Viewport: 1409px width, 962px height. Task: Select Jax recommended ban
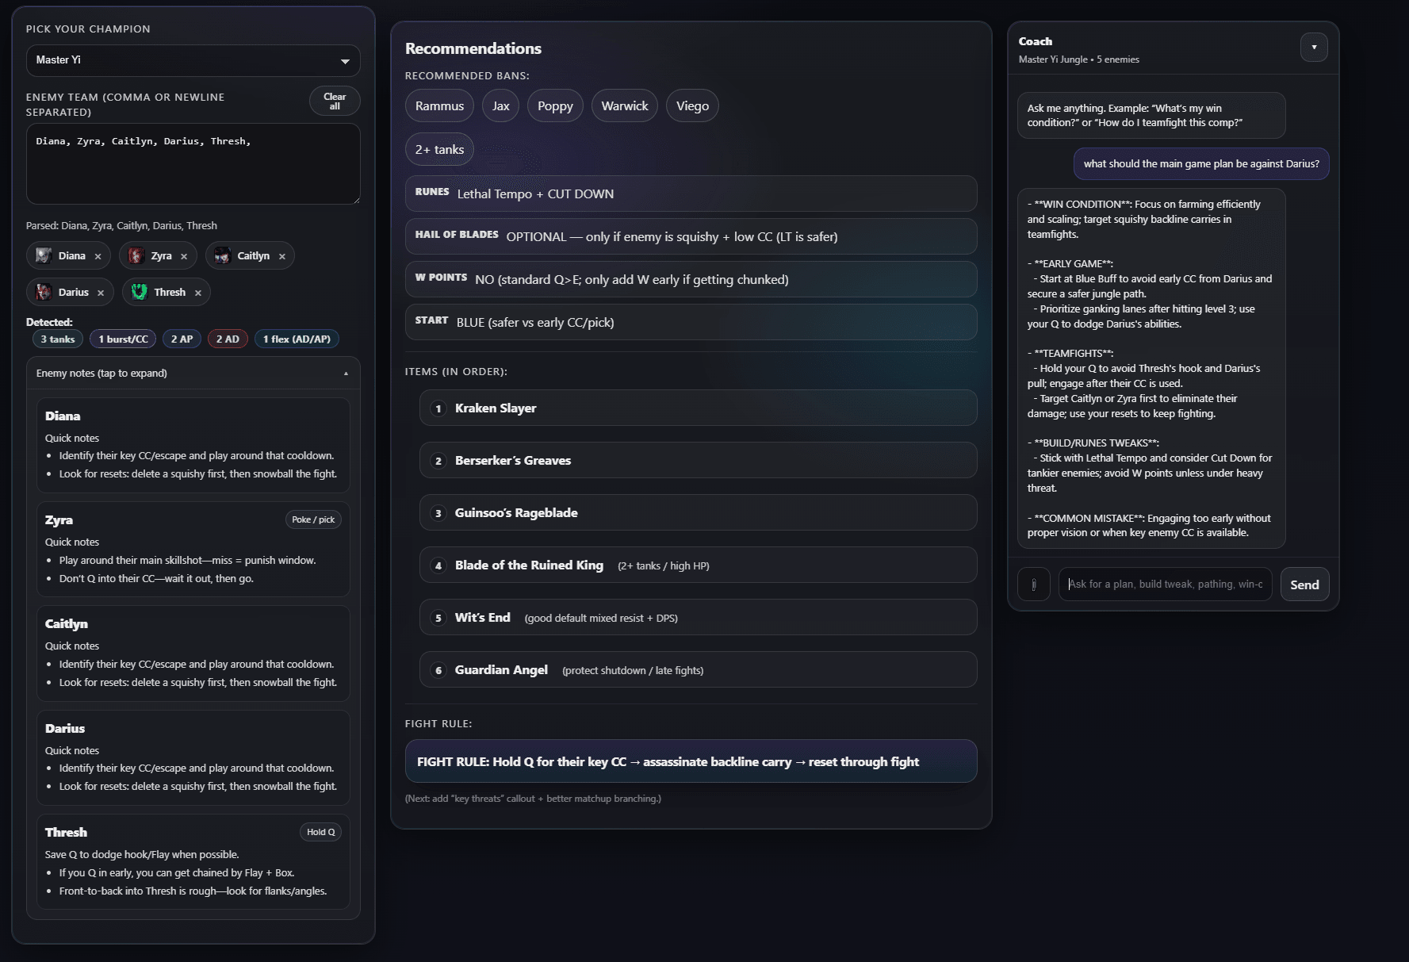500,106
